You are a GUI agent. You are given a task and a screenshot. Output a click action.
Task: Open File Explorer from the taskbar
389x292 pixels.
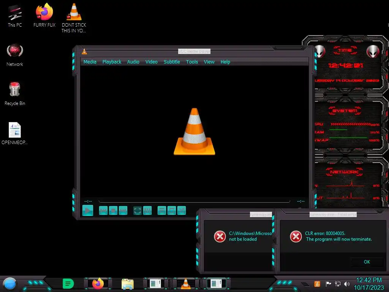tap(128, 284)
